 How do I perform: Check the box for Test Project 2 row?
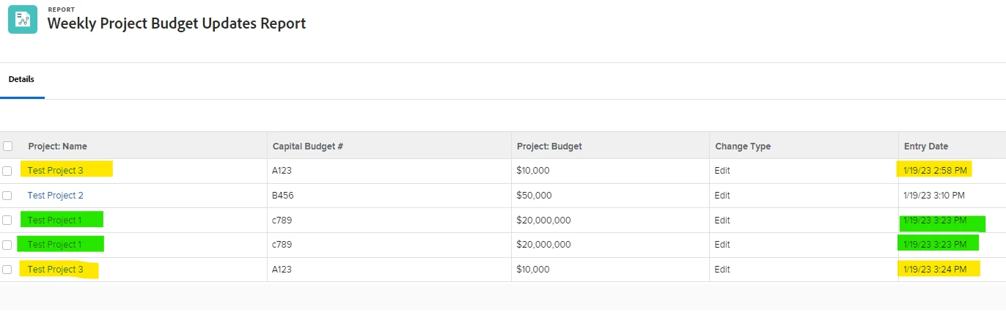pos(7,196)
